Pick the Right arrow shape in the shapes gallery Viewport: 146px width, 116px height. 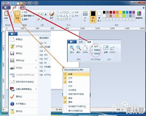(67, 19)
